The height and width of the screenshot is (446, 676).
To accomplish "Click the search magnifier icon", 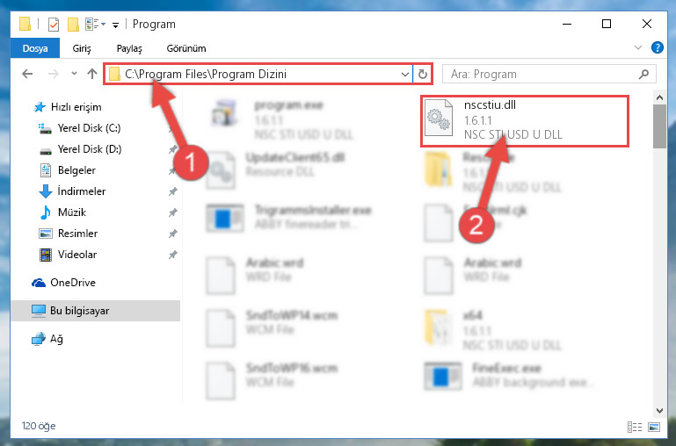I will (643, 74).
